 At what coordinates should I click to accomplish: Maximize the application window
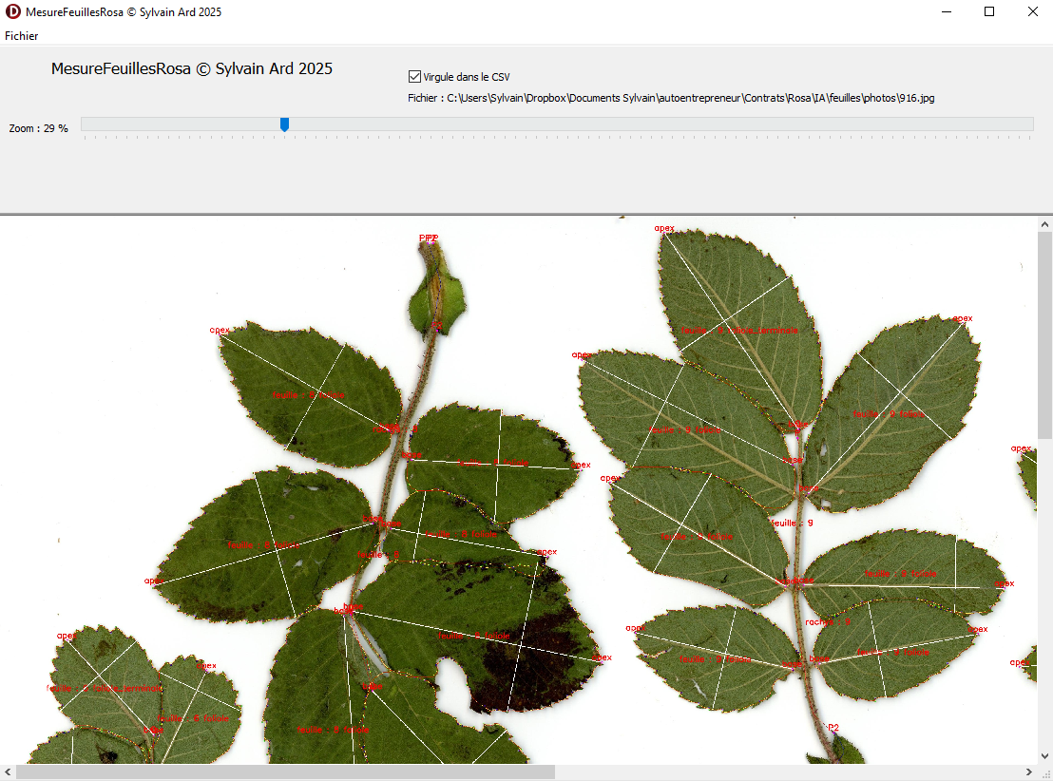click(x=989, y=11)
